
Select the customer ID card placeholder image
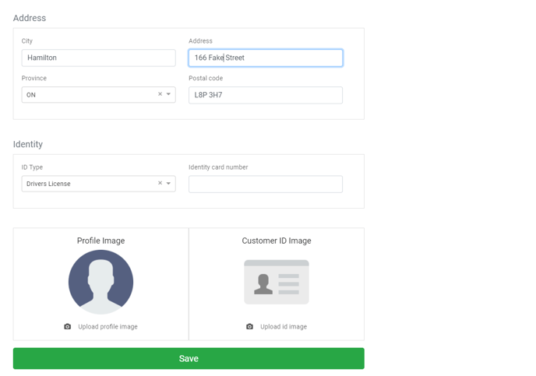[x=276, y=282]
